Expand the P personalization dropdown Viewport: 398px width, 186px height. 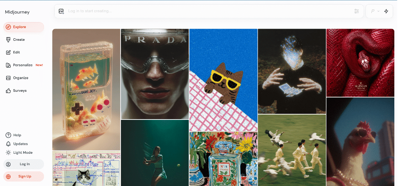[x=375, y=11]
